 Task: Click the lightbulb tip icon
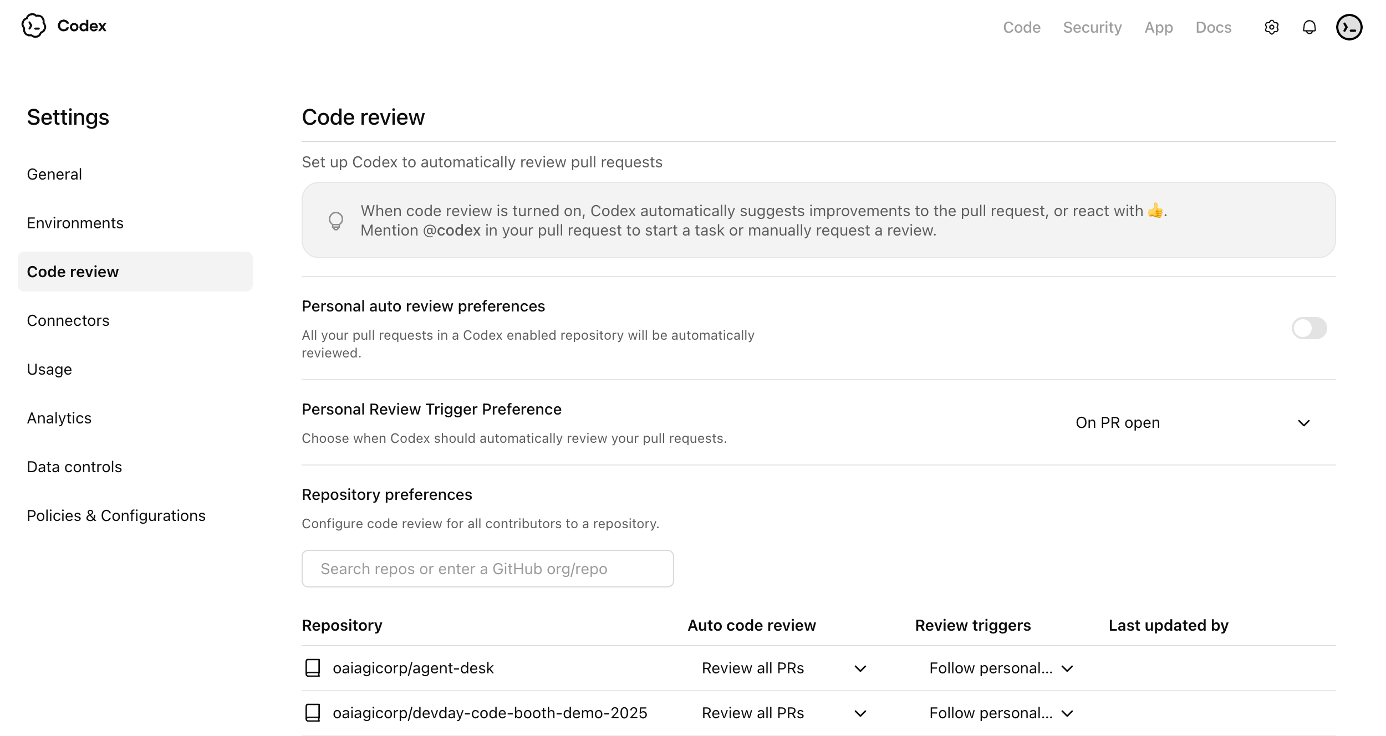[337, 220]
